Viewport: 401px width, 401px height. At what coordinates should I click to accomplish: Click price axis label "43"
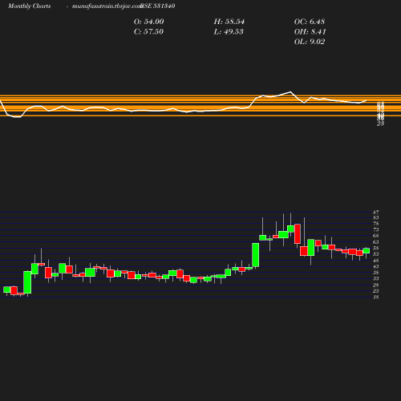376,266
